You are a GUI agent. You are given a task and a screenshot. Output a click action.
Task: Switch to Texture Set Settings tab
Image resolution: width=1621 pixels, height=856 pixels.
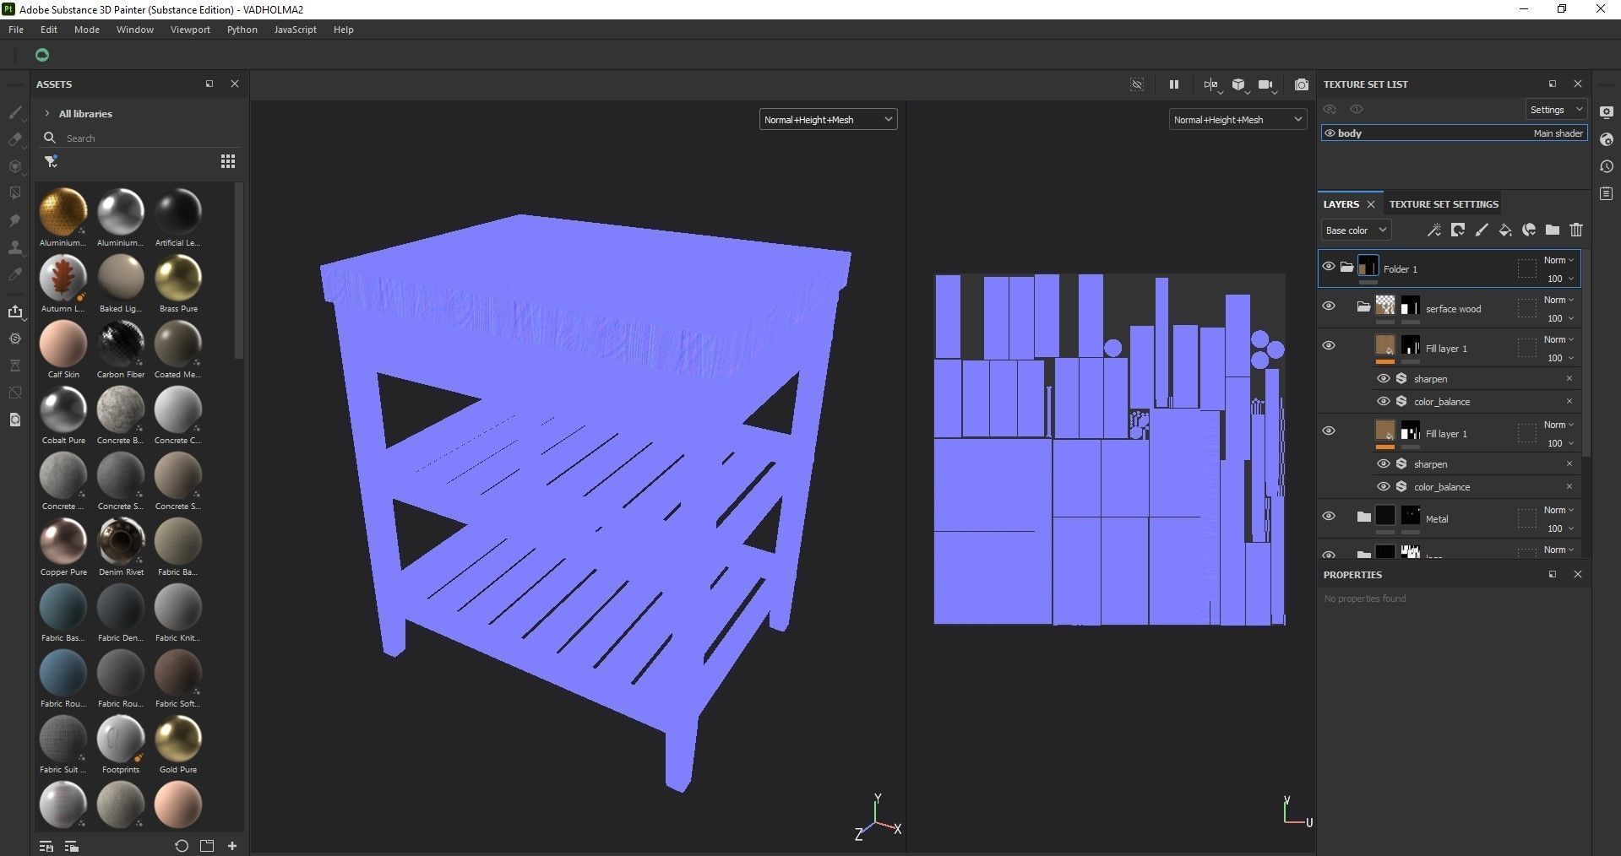1444,204
